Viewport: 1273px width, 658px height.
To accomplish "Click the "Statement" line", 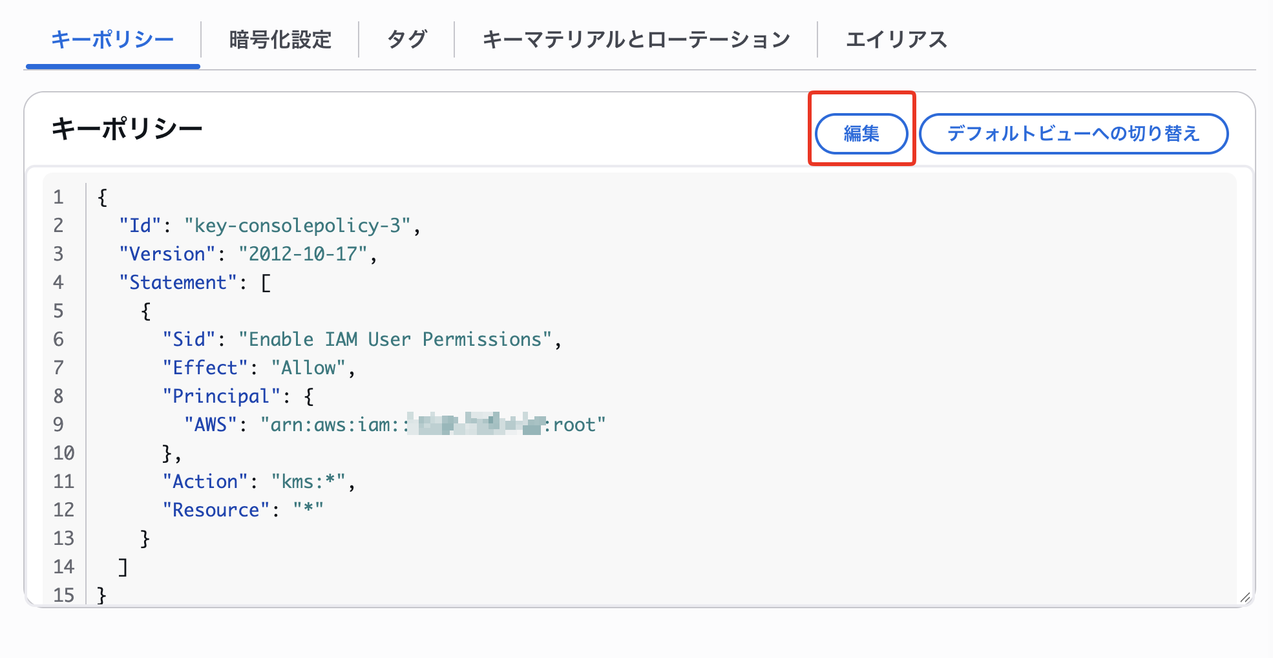I will (195, 282).
